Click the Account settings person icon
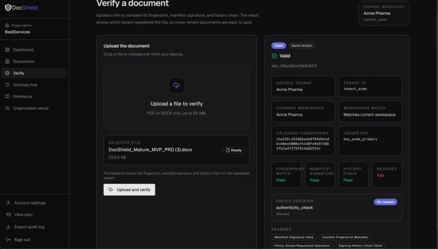The height and width of the screenshot is (249, 438). click(8, 203)
